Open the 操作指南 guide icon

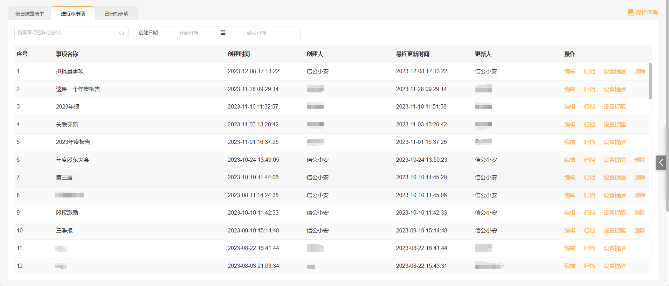pos(631,12)
